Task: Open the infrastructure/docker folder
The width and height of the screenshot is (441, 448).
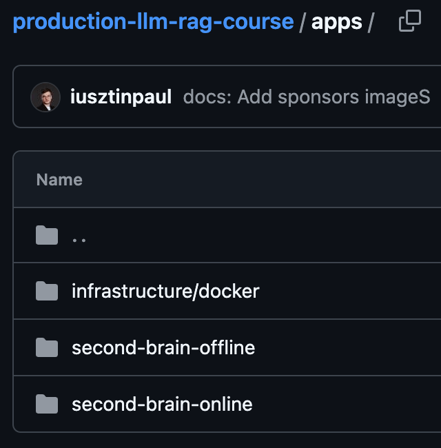Action: 165,291
